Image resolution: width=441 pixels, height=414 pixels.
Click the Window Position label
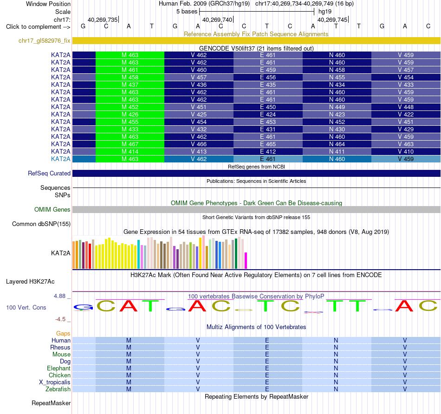(x=48, y=4)
